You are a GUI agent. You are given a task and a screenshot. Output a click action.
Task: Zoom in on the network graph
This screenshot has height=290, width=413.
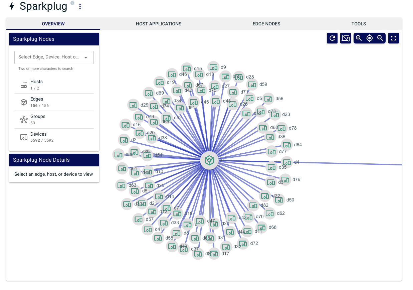(x=359, y=38)
